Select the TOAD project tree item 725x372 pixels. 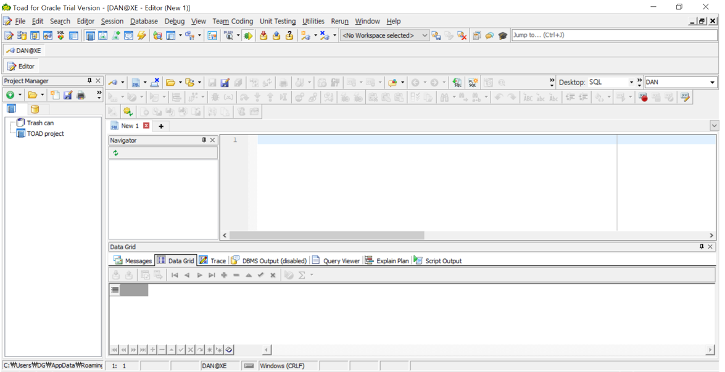tap(45, 133)
